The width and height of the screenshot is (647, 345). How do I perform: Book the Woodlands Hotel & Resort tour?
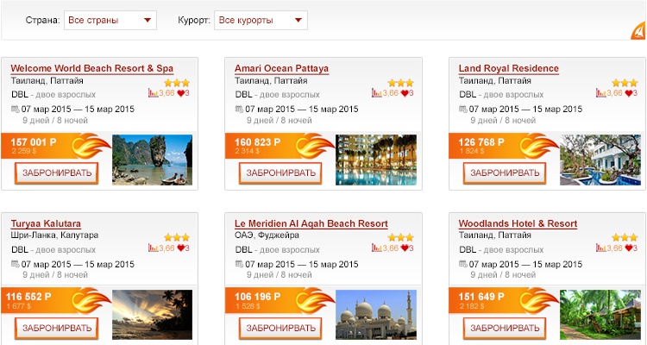[x=505, y=328]
